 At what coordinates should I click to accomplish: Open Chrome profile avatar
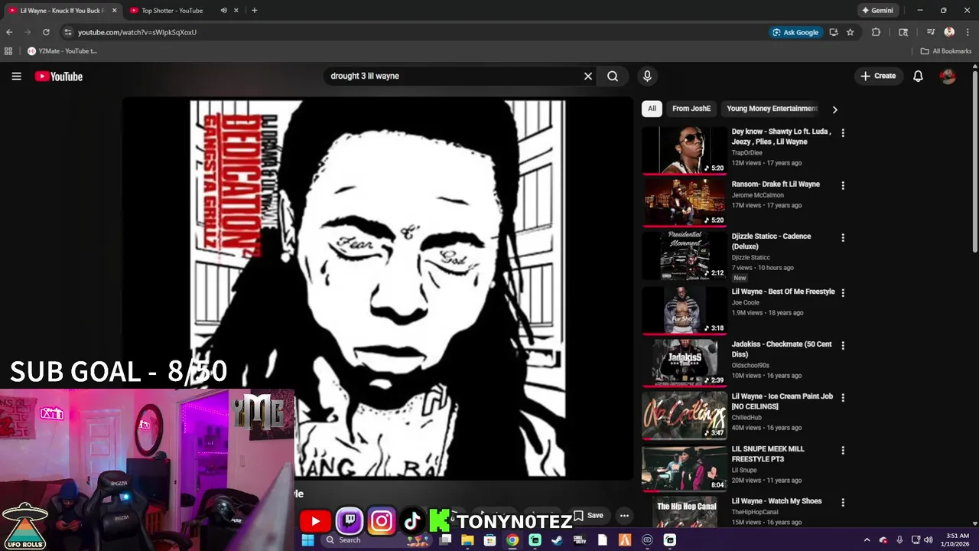(x=949, y=32)
